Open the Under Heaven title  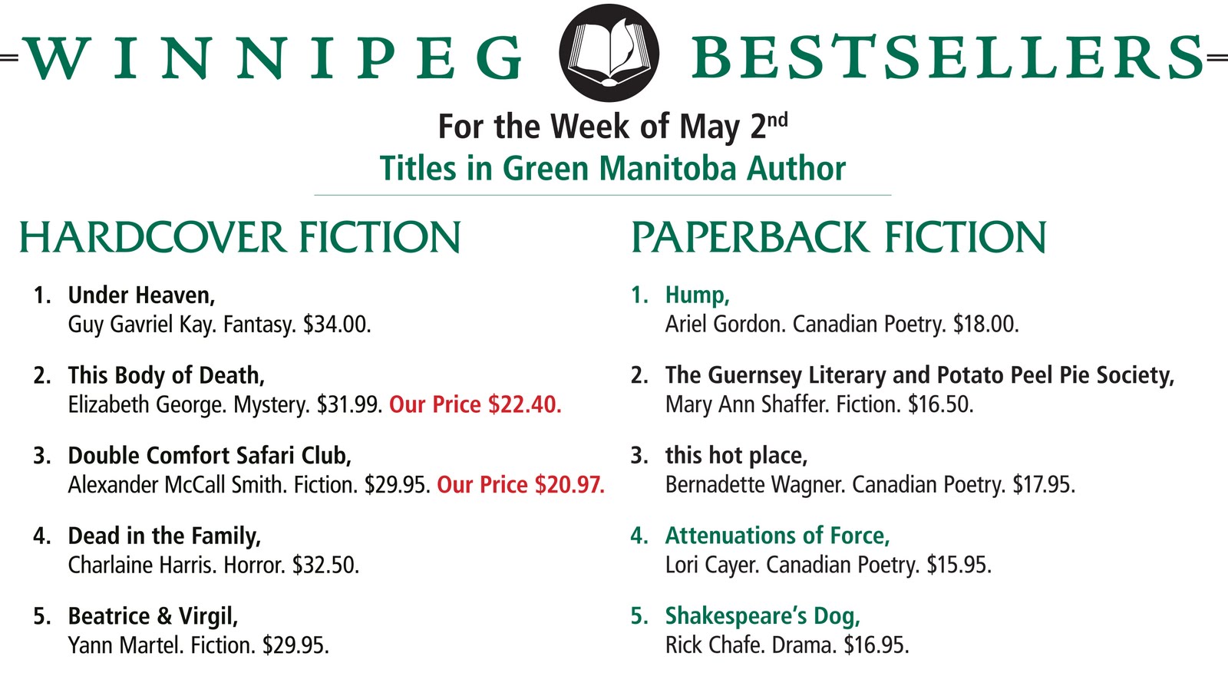(141, 295)
